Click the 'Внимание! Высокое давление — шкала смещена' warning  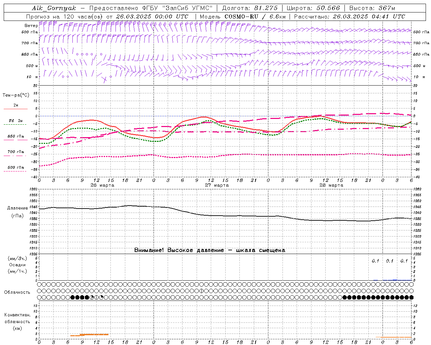pos(209,250)
